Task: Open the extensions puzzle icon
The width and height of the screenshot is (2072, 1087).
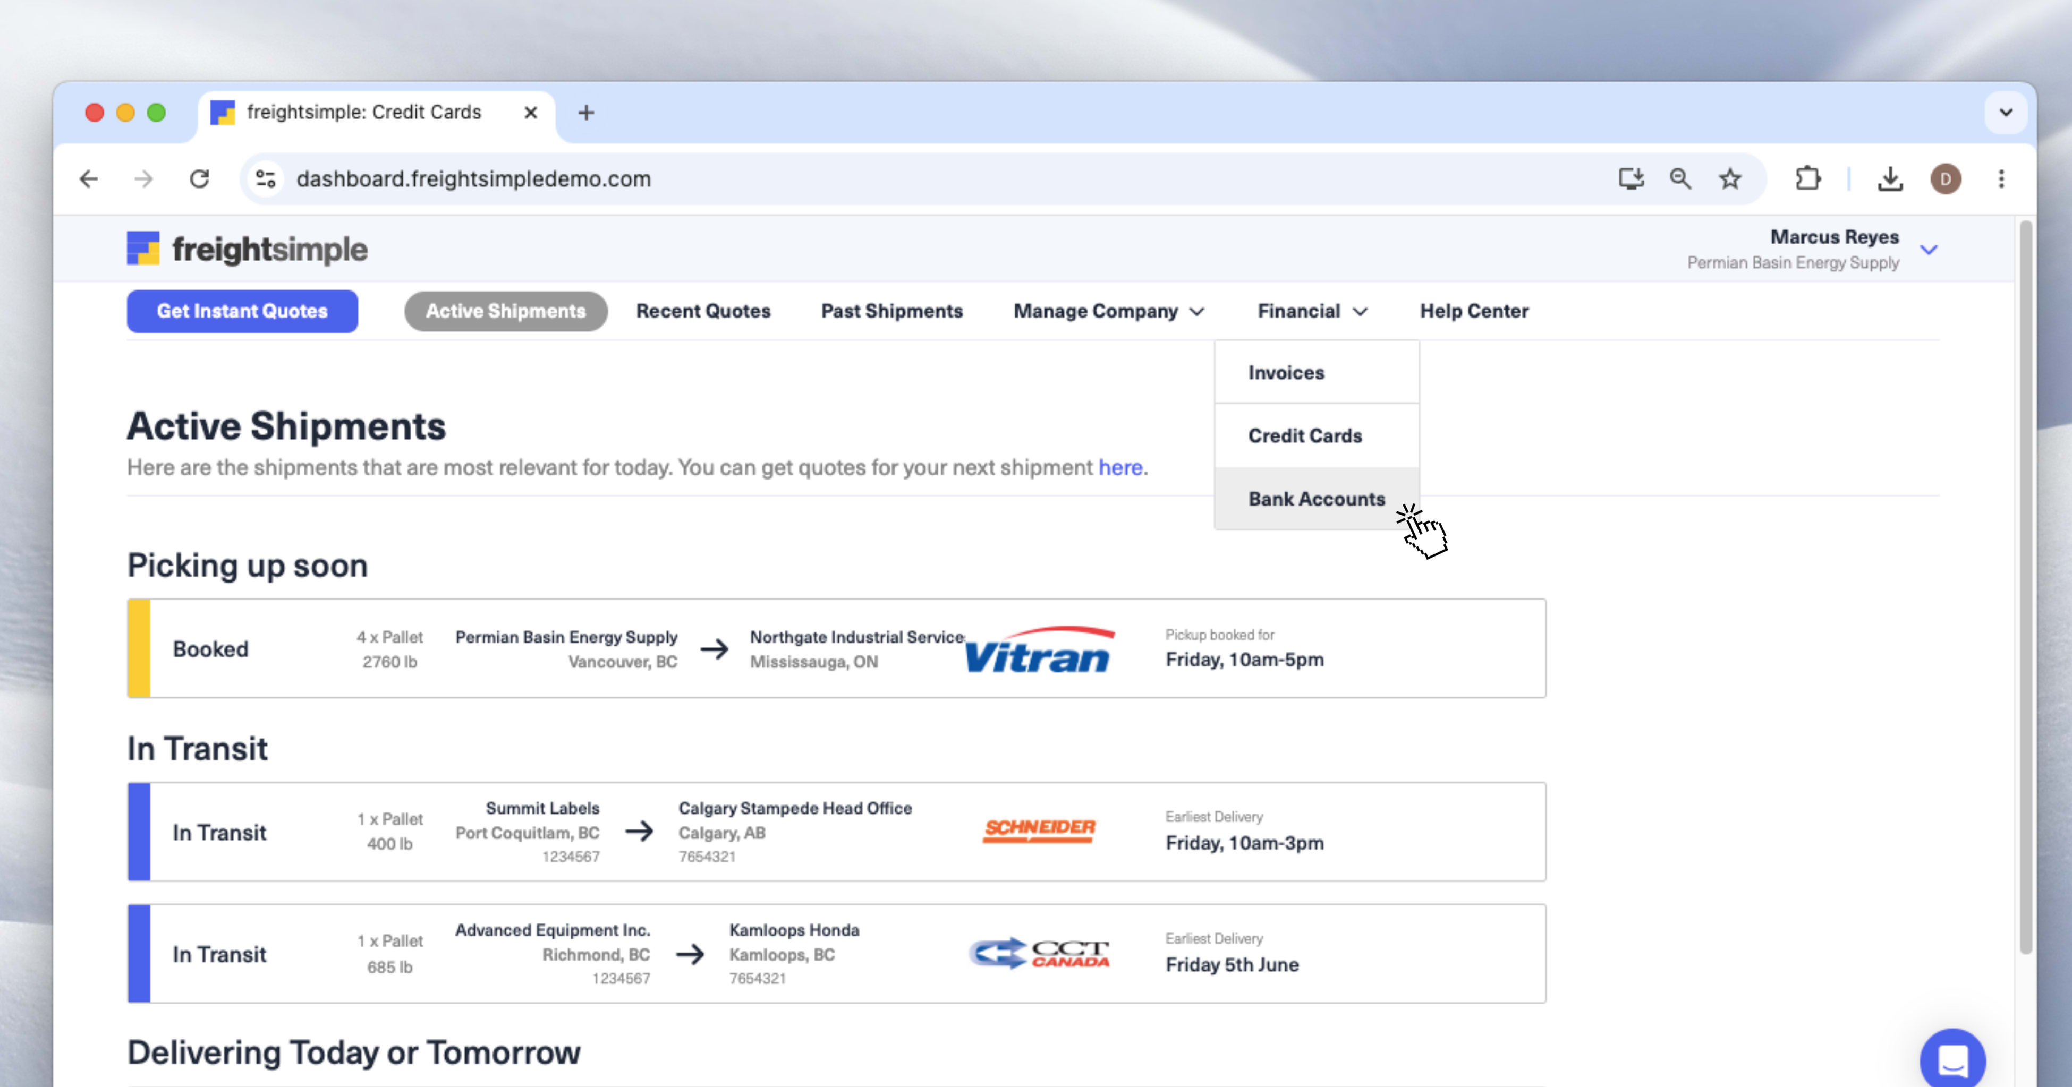Action: point(1807,178)
